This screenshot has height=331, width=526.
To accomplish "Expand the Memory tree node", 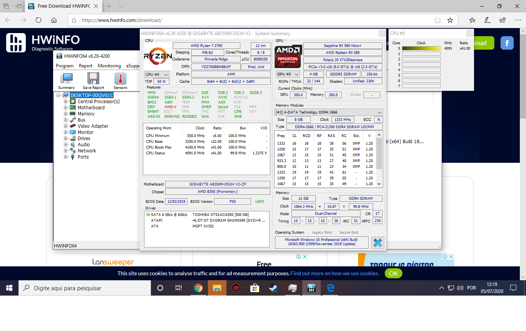I will point(65,114).
